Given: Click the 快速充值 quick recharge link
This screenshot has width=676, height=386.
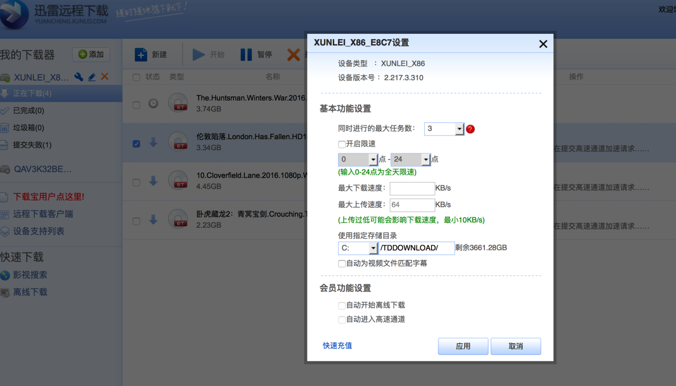Looking at the screenshot, I should coord(337,345).
